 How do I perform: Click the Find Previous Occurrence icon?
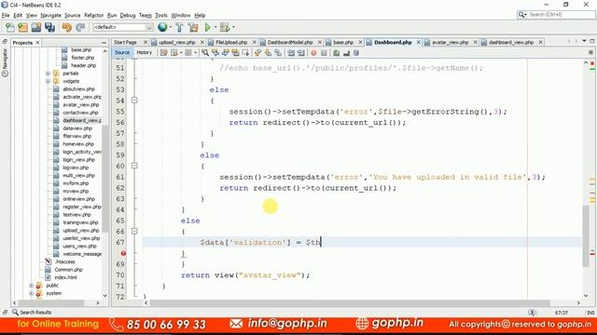tap(215, 53)
